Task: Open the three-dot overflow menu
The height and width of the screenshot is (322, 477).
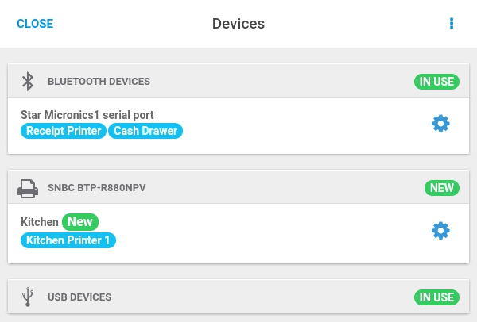Action: pyautogui.click(x=452, y=23)
